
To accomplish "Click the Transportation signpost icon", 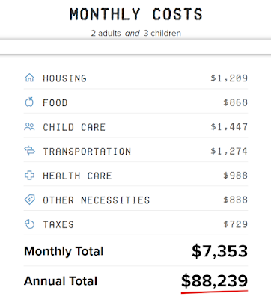I will pos(29,151).
